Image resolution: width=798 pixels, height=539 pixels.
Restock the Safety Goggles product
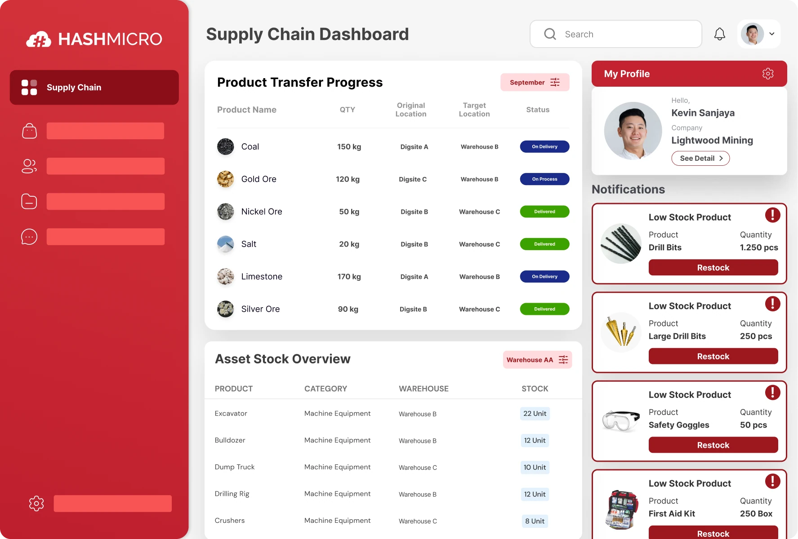point(713,445)
